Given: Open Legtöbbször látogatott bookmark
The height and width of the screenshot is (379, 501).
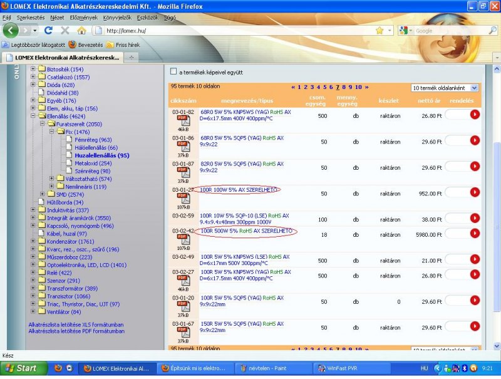Looking at the screenshot, I should point(34,45).
